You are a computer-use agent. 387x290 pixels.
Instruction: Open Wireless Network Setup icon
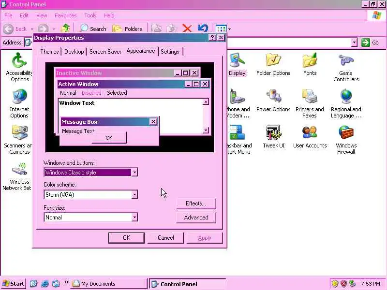click(18, 176)
